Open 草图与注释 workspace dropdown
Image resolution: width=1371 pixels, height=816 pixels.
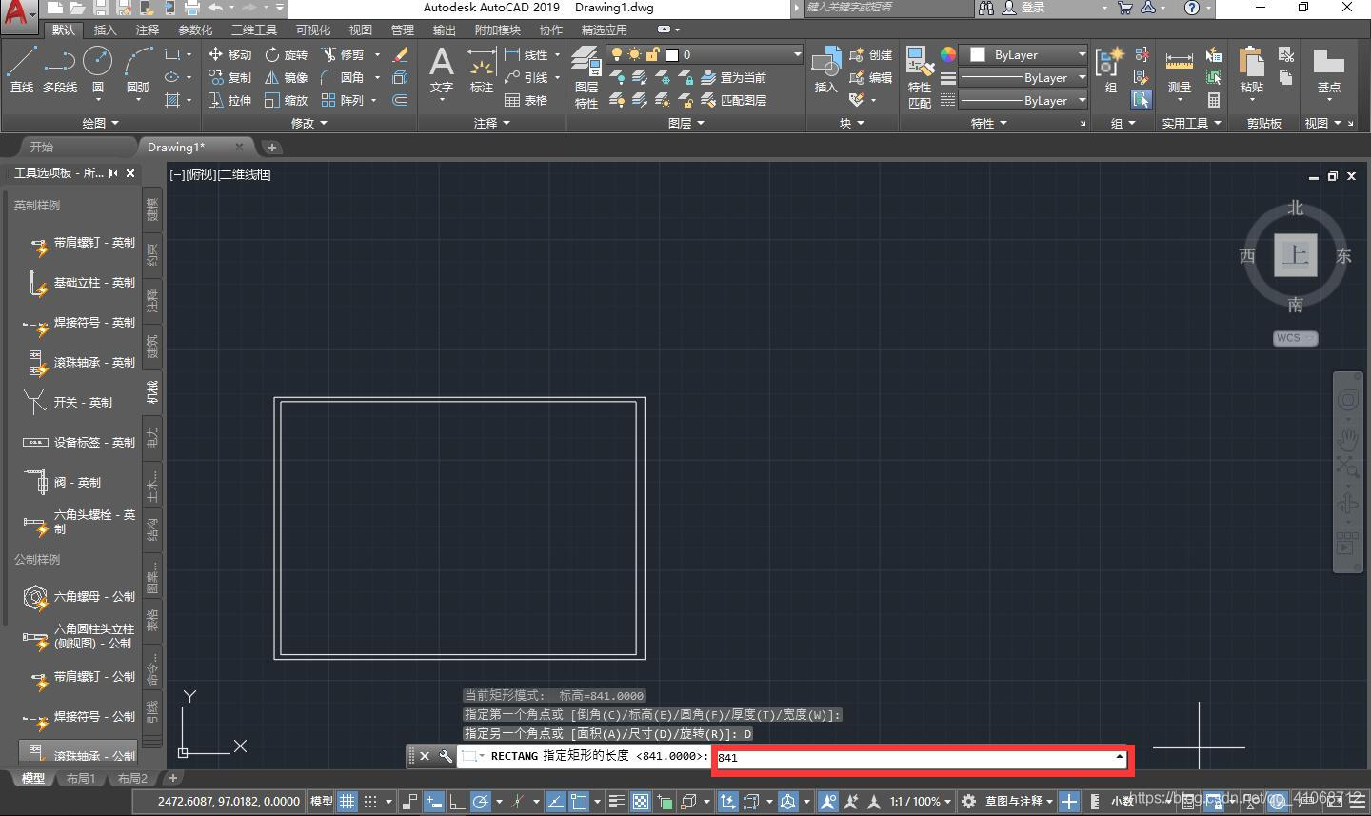(x=1019, y=802)
